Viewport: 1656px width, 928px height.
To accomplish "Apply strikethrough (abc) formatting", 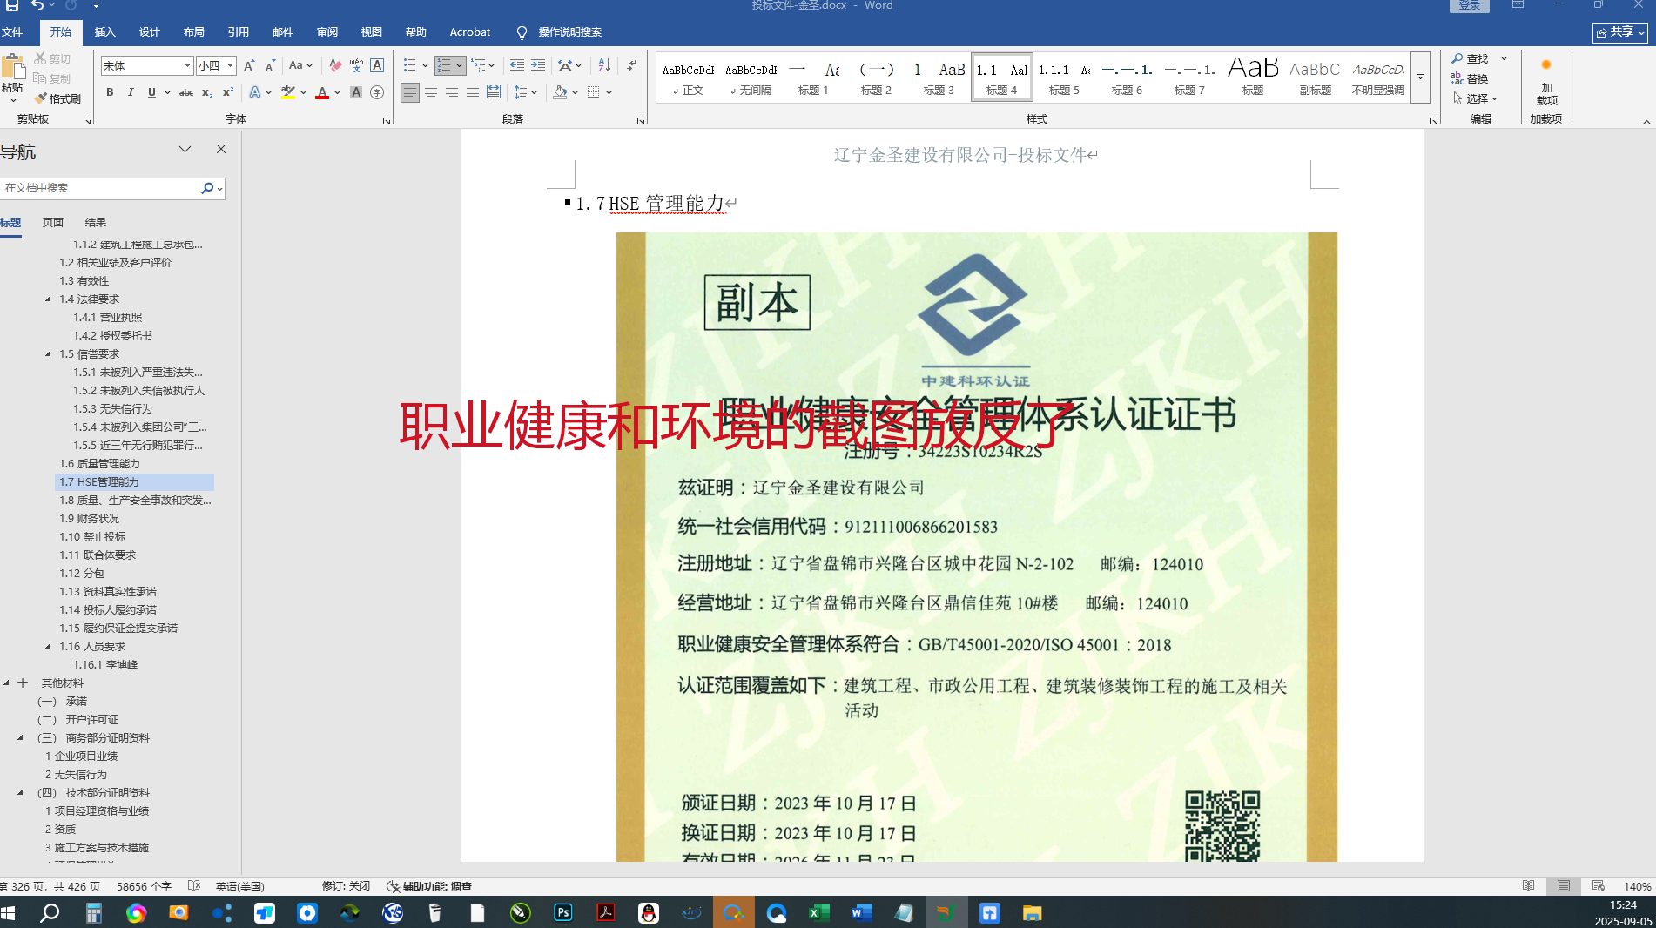I will [185, 92].
